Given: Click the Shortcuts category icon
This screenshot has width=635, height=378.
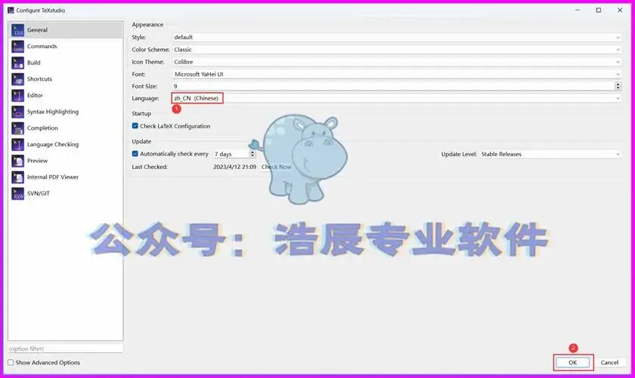Looking at the screenshot, I should (18, 79).
